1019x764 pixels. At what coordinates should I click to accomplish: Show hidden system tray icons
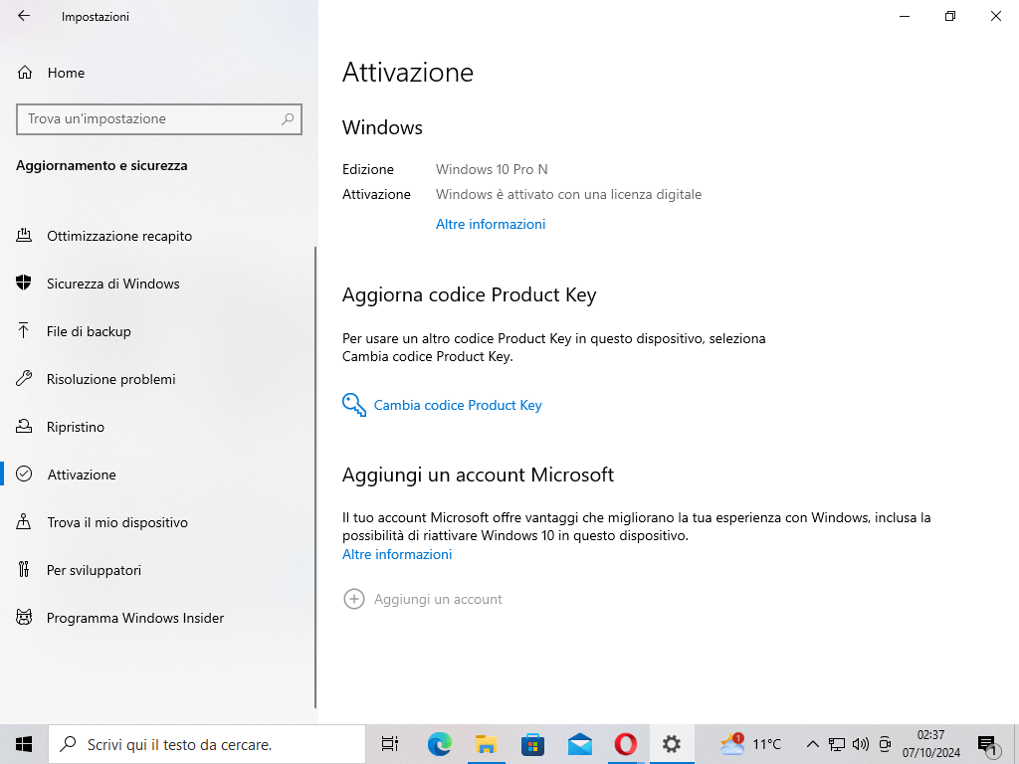812,744
